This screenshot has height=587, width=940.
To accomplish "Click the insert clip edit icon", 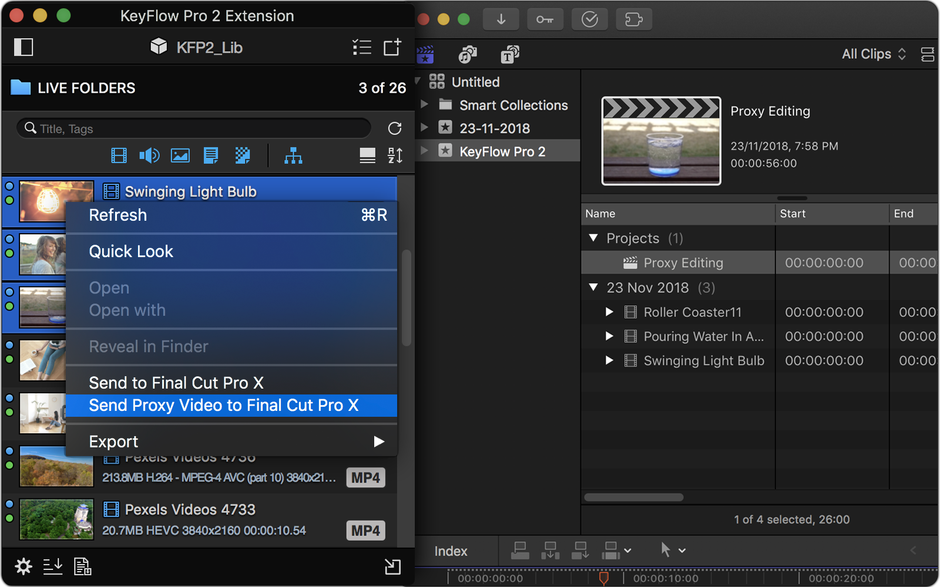I will pos(550,550).
